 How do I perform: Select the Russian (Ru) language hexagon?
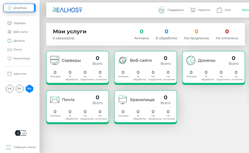click(29, 89)
